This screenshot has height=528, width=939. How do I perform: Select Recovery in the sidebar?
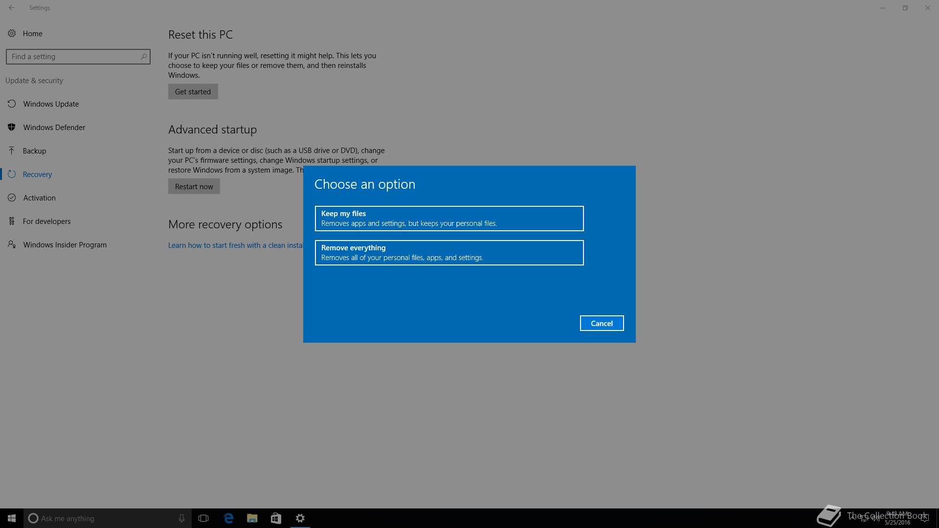37,175
